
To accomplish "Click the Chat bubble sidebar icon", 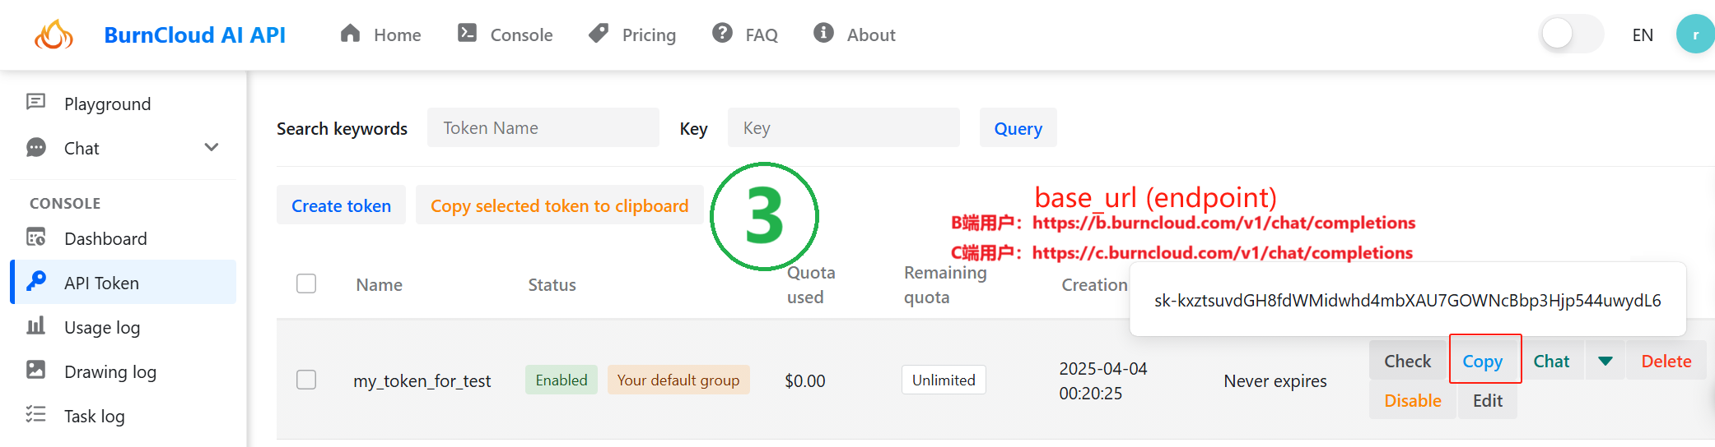I will [36, 147].
